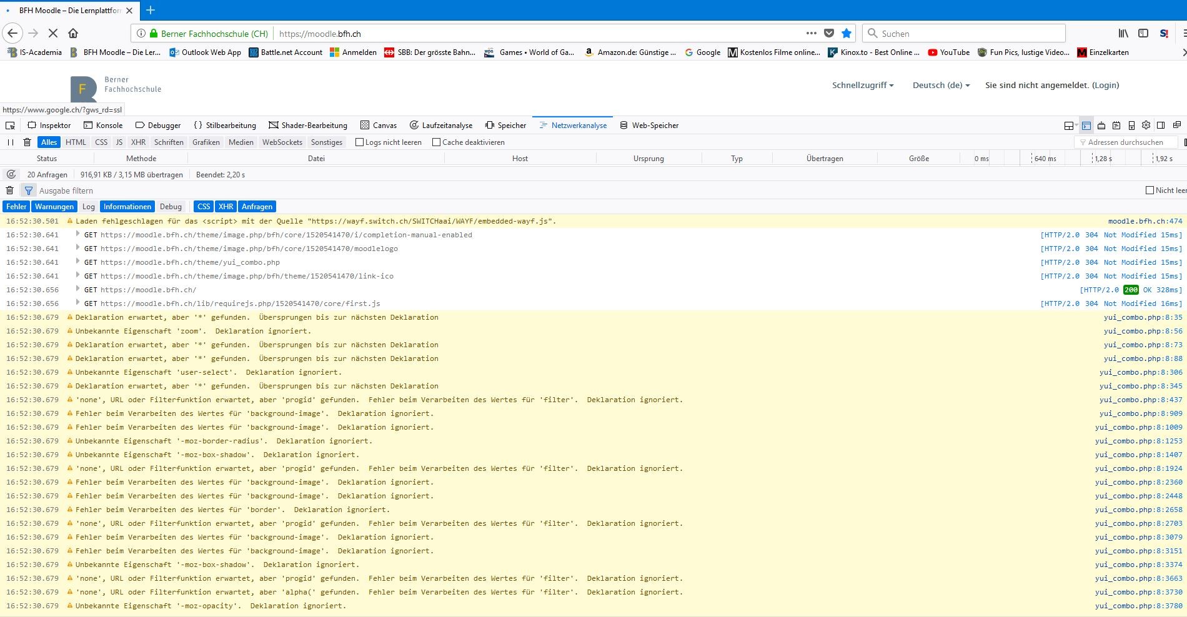Open responsive design mode icon

point(1131,126)
